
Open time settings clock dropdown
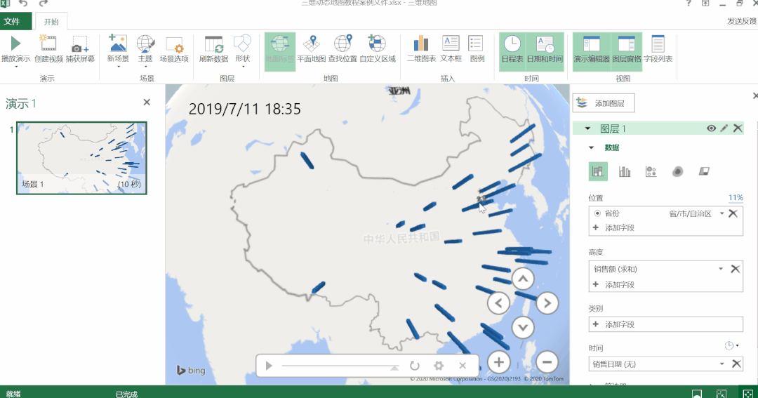pos(731,346)
